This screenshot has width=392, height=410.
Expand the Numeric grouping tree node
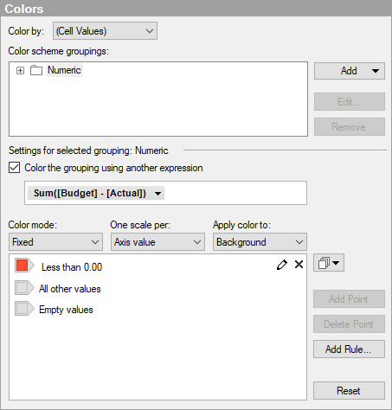pos(20,70)
